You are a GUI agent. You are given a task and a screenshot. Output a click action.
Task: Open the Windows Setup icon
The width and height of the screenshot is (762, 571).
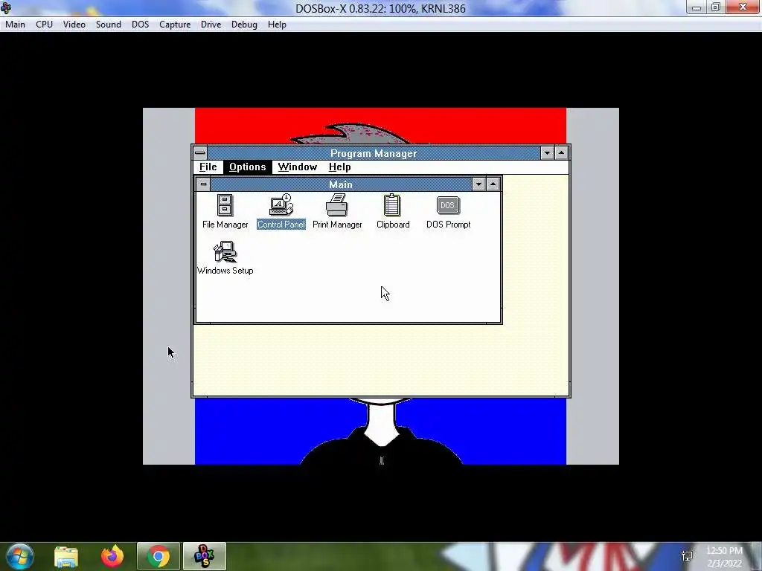(x=225, y=258)
